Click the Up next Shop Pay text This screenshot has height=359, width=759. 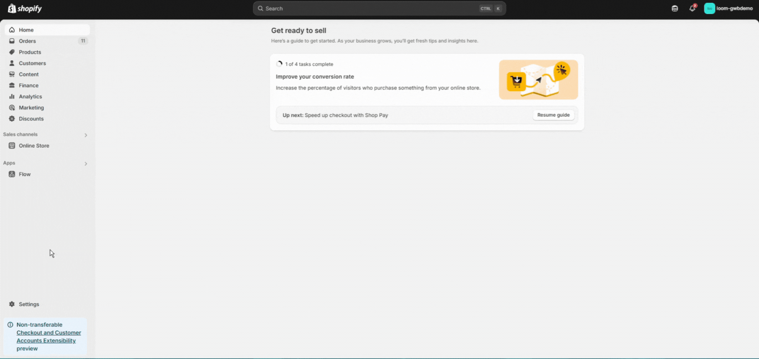pos(335,115)
